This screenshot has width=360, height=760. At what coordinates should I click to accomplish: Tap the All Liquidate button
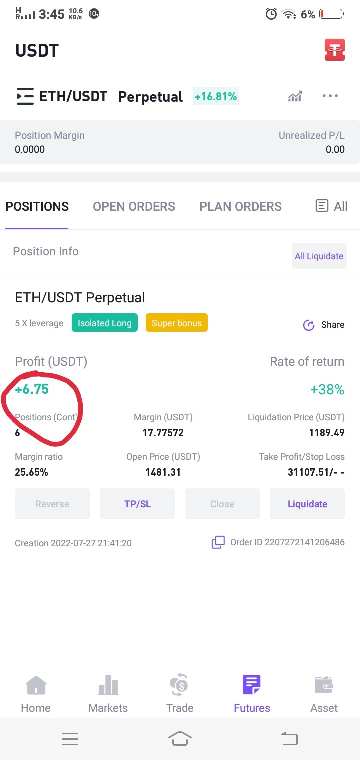(319, 256)
